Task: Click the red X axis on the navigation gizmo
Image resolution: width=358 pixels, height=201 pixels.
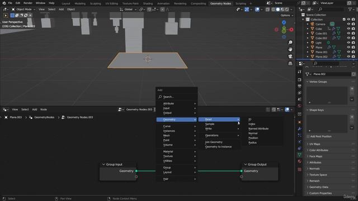Action: [x=291, y=30]
